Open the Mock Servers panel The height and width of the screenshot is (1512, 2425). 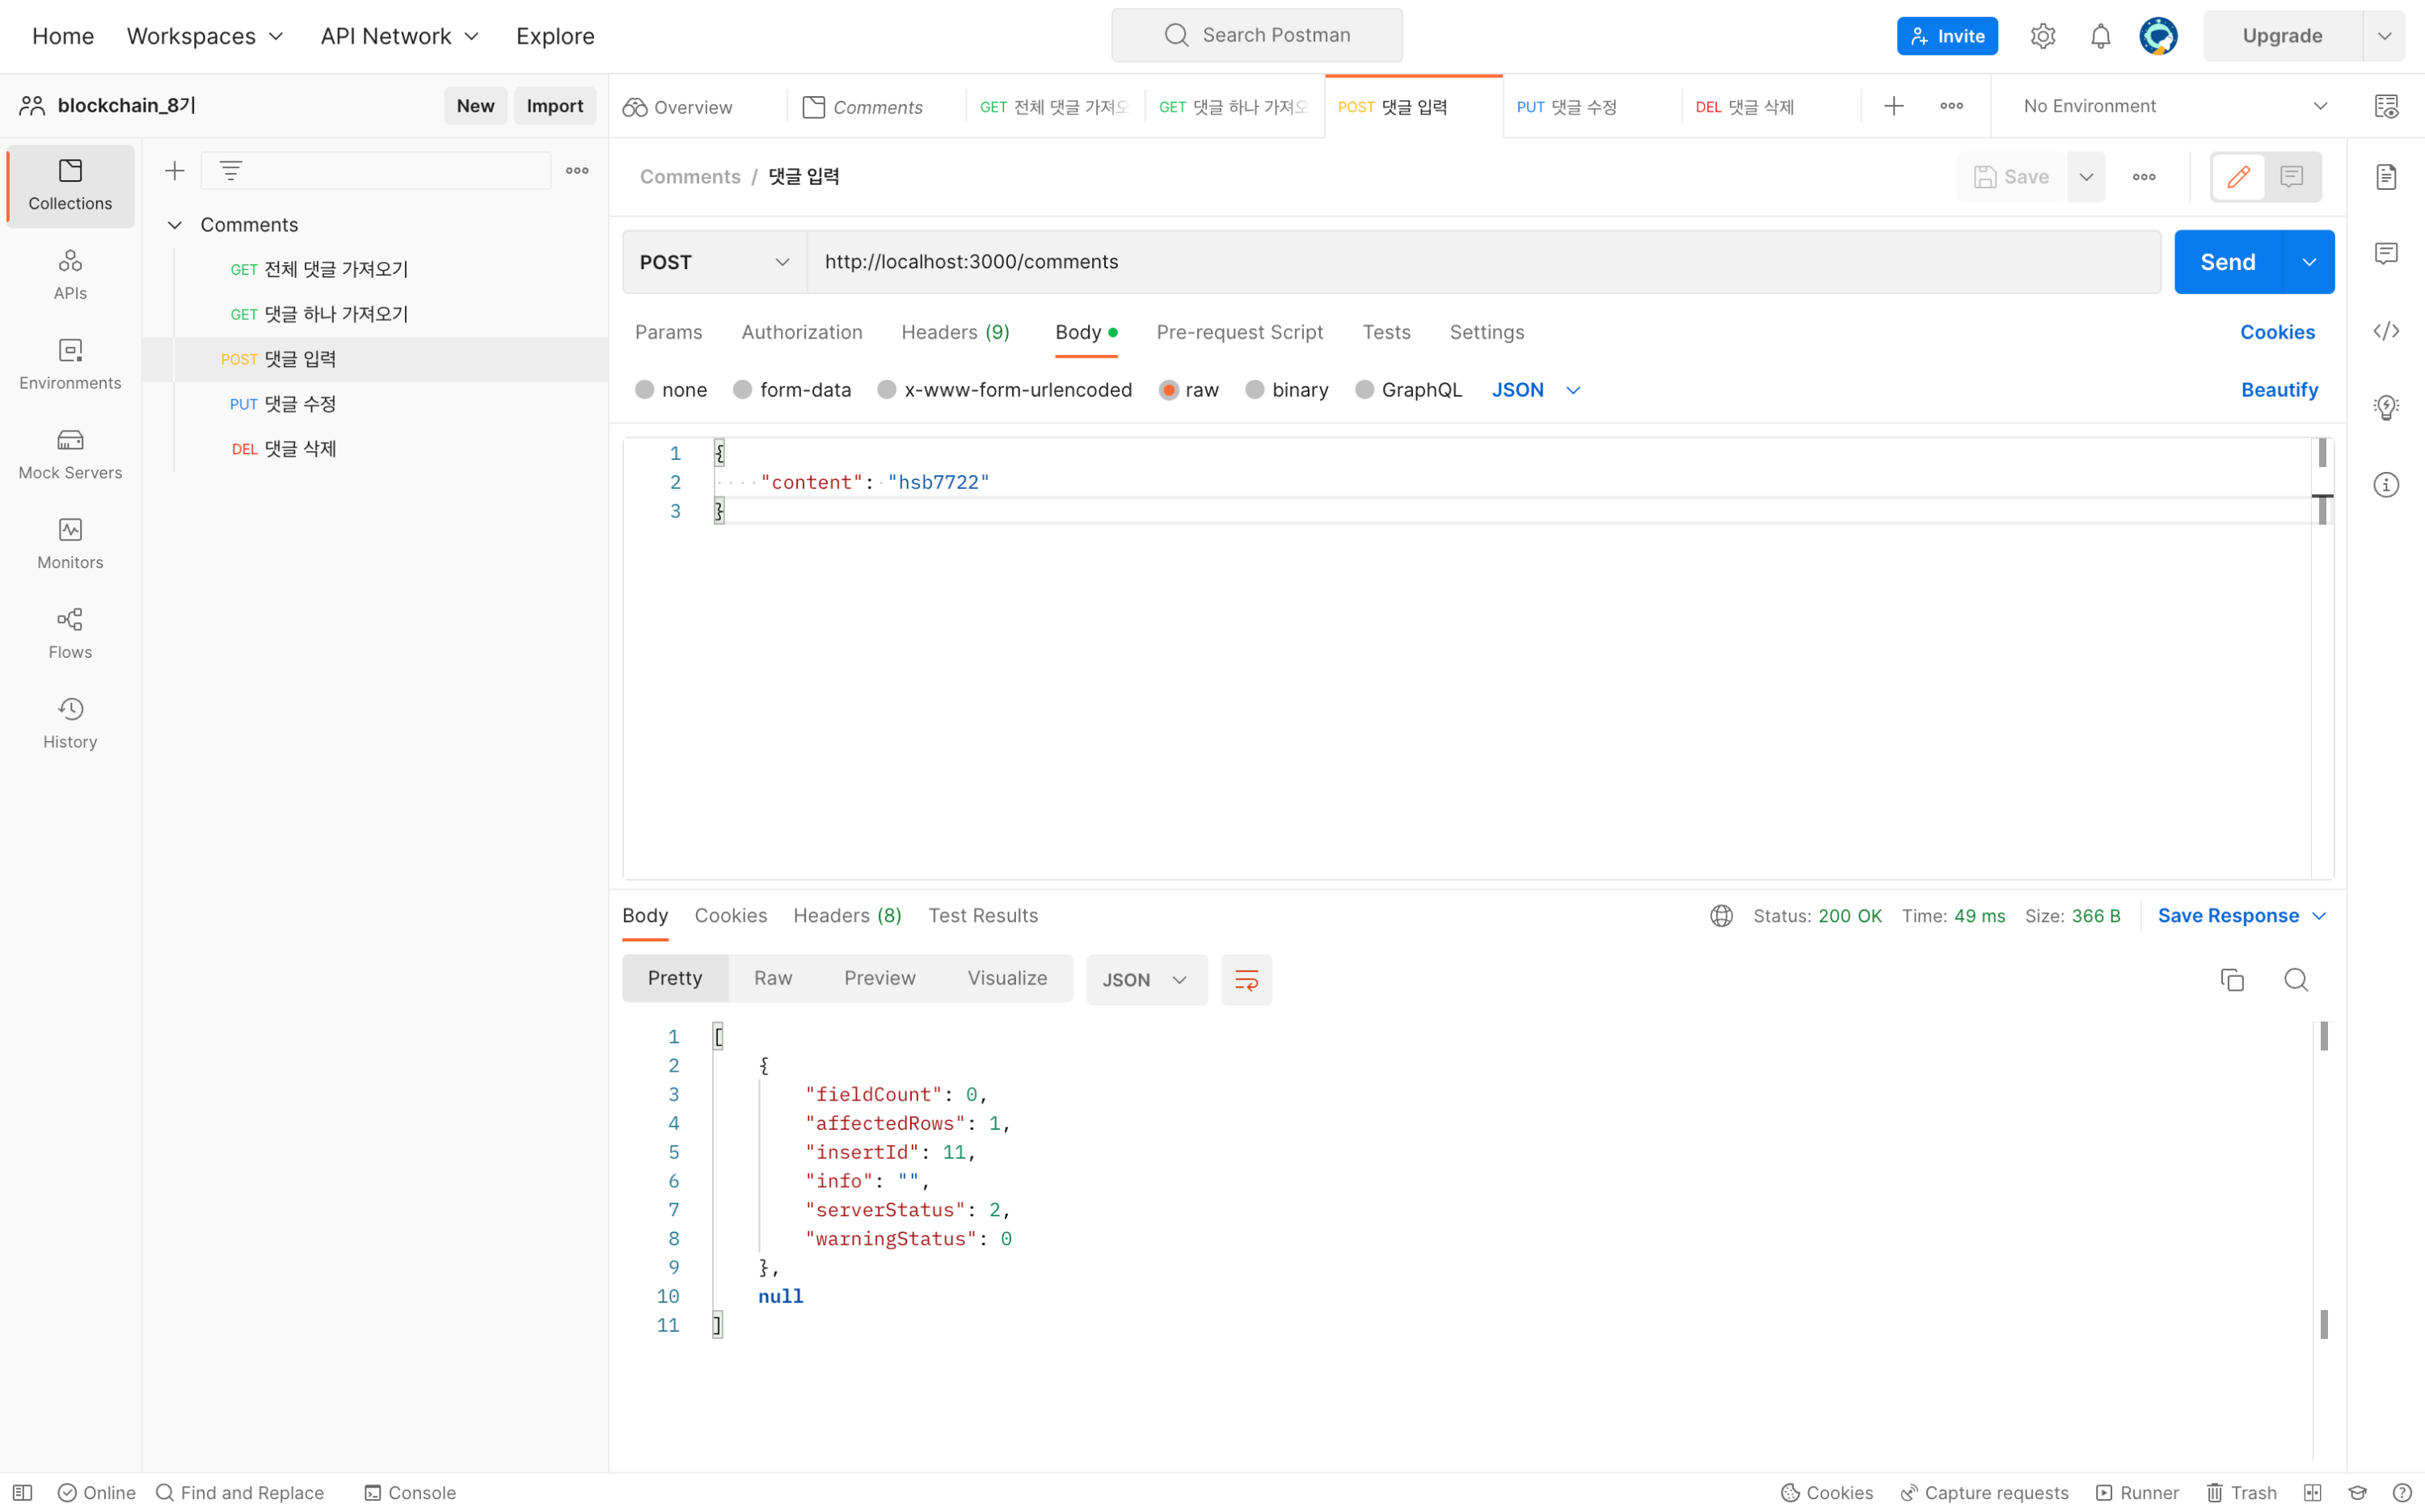(70, 455)
